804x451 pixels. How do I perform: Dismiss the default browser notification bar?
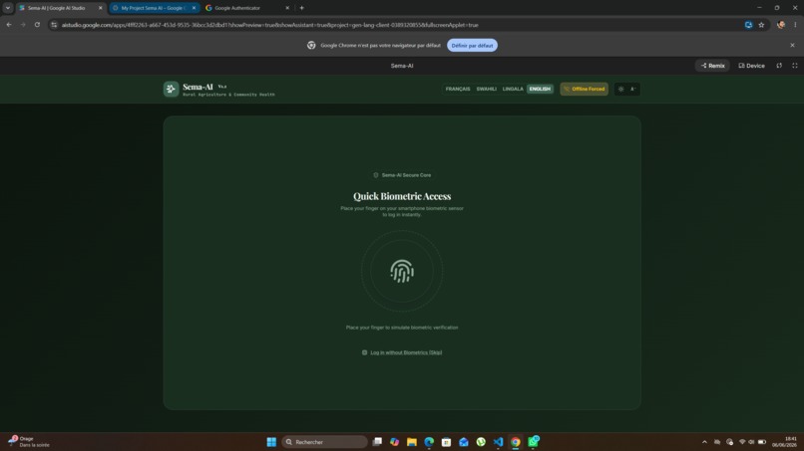pos(792,46)
